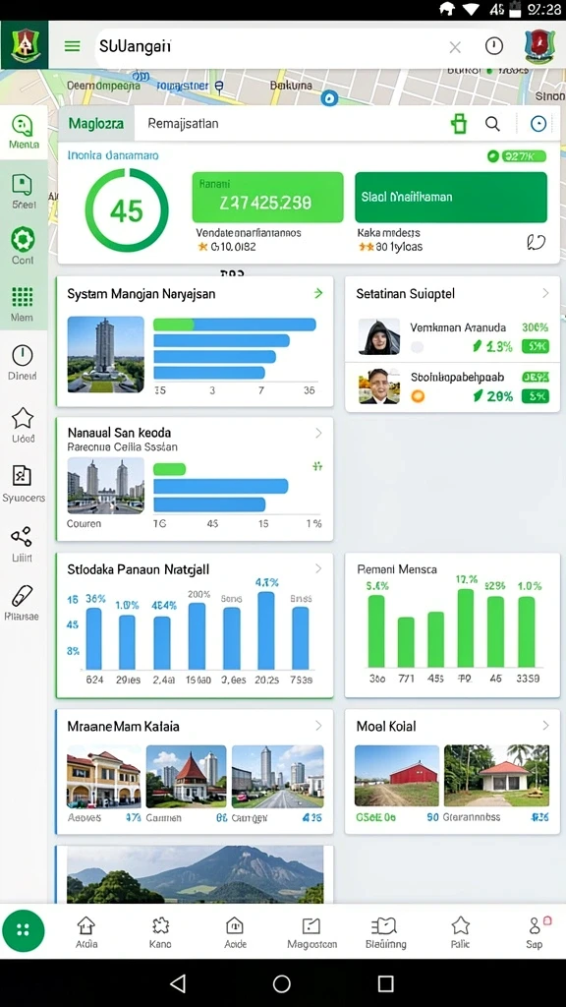Image resolution: width=566 pixels, height=1007 pixels.
Task: Click the tallest green bar labeled 17.%
Action: tap(466, 628)
